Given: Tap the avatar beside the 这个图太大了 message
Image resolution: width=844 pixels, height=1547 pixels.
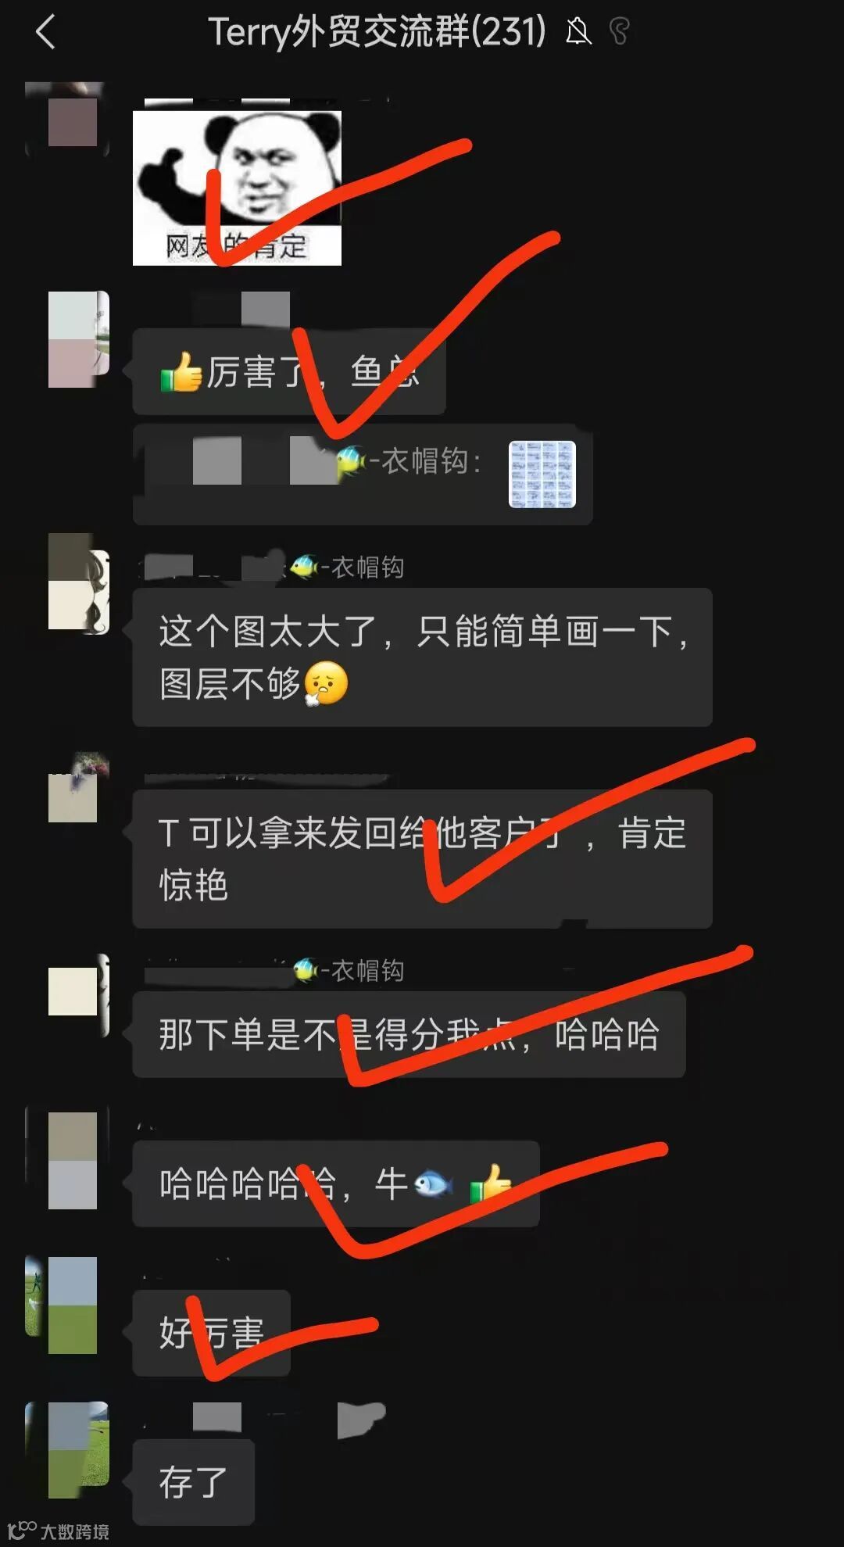Looking at the screenshot, I should [x=78, y=582].
